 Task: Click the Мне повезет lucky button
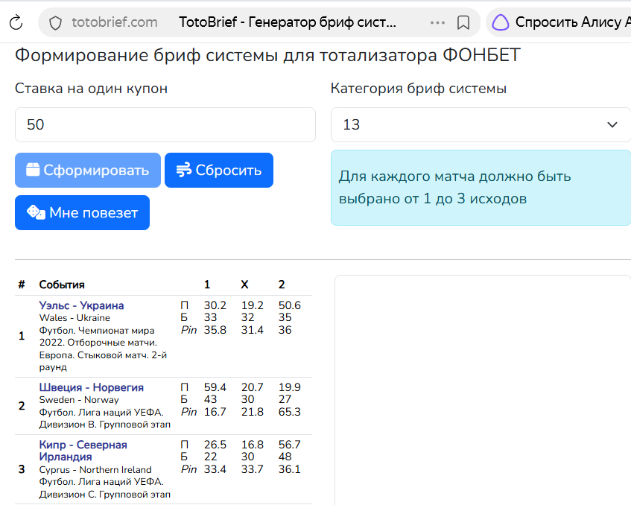coord(82,212)
